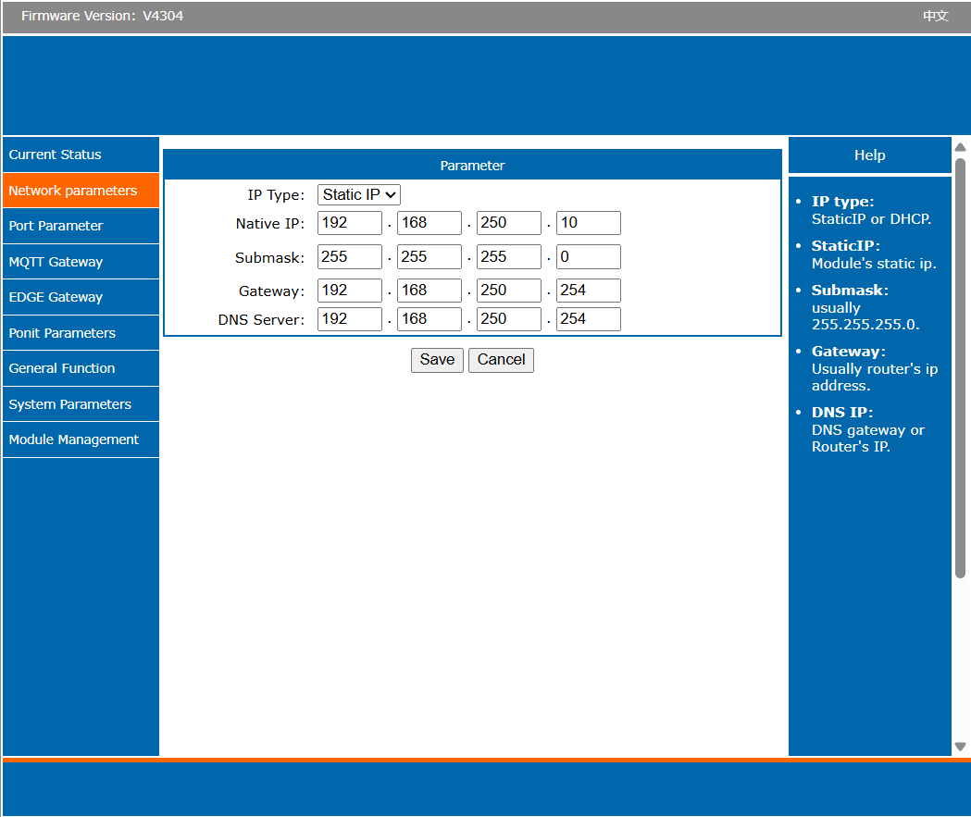Select the Submask fourth octet field
971x817 pixels.
588,257
